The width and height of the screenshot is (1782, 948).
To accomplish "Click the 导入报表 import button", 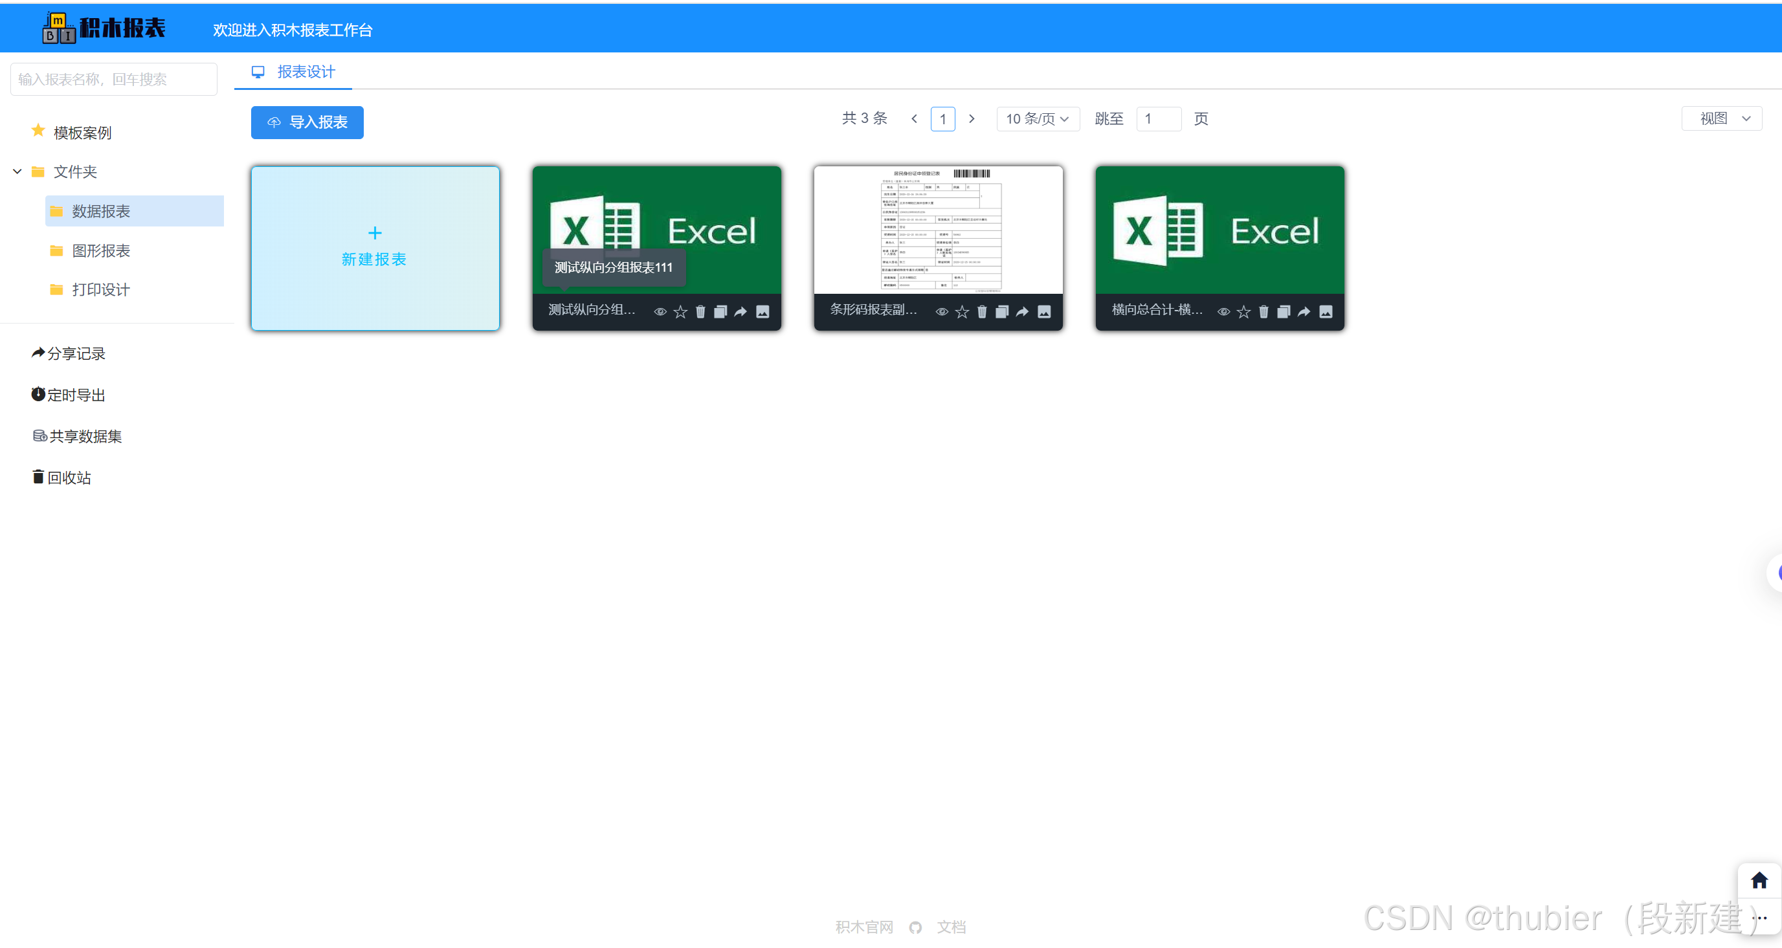I will [x=307, y=122].
